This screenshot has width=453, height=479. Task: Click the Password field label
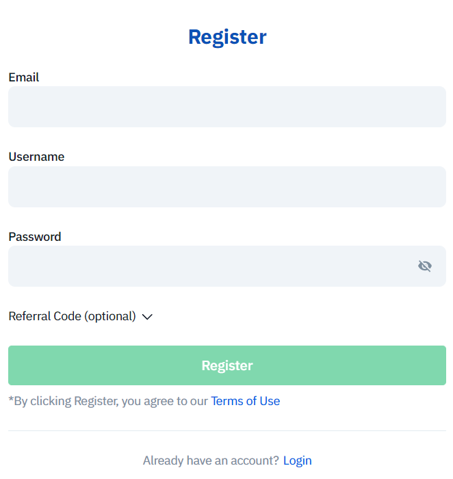pyautogui.click(x=35, y=237)
